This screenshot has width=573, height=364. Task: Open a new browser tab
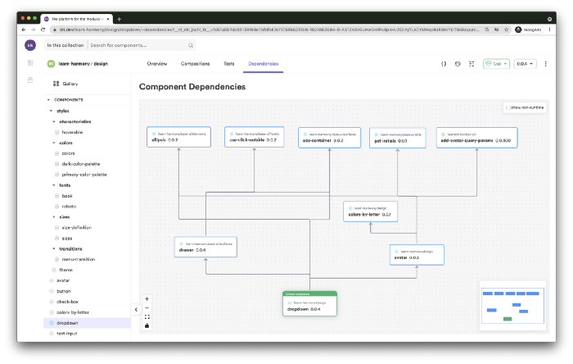tap(120, 19)
